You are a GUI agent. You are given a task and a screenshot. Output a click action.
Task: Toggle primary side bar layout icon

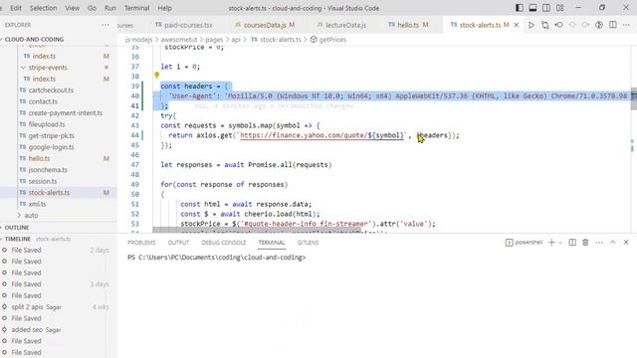pos(520,8)
